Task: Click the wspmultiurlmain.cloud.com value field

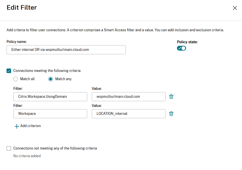Action: (x=129, y=97)
